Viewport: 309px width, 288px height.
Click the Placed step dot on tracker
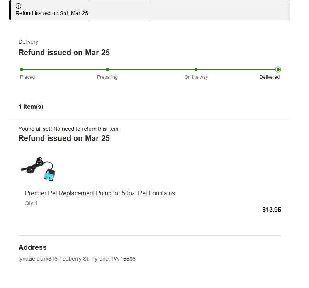tap(22, 69)
